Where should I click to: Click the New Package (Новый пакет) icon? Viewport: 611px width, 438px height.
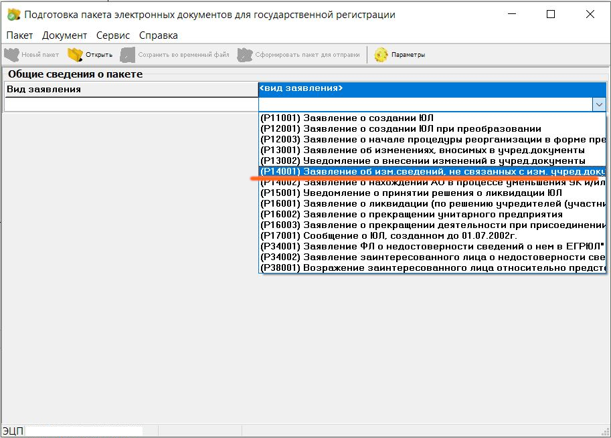11,55
